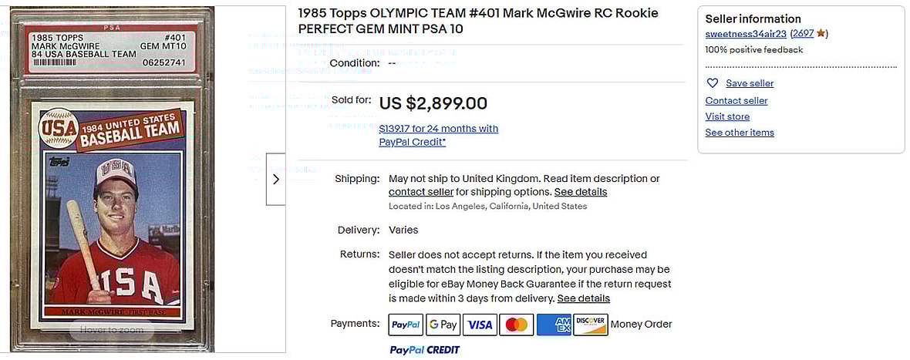Open the sweetness34air23 seller profile
The width and height of the screenshot is (910, 360).
[745, 34]
